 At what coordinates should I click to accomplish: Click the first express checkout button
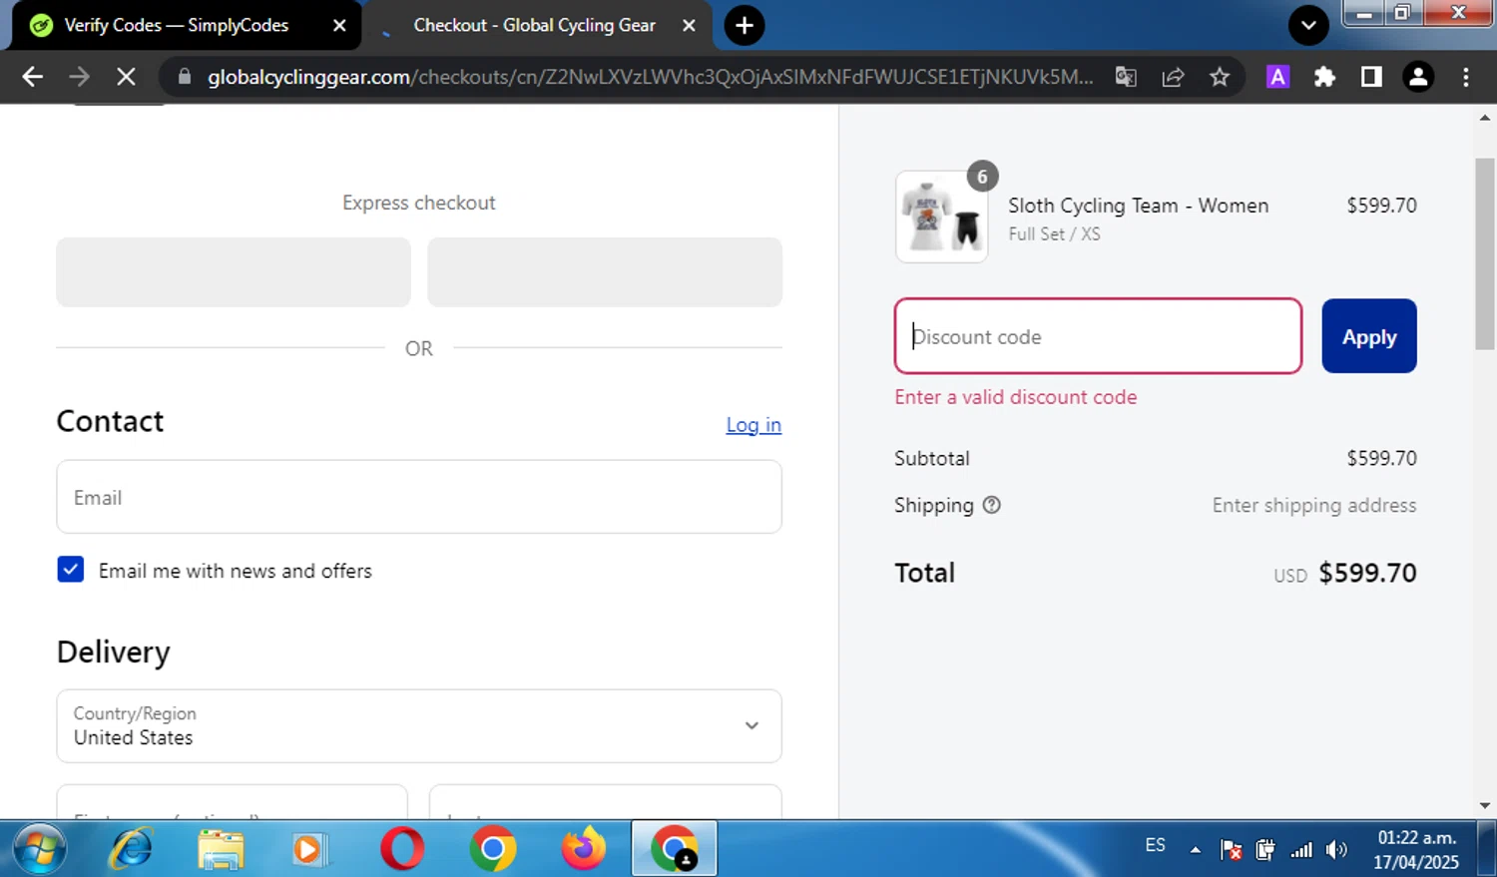point(234,272)
